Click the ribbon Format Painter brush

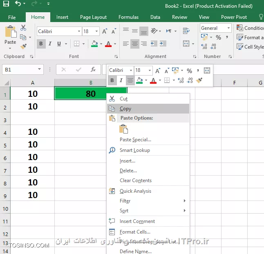[23, 46]
